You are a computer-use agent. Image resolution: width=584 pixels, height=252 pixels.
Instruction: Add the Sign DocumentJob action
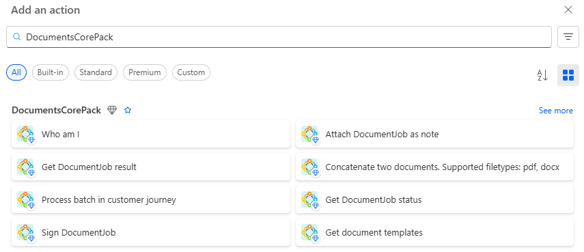(151, 233)
